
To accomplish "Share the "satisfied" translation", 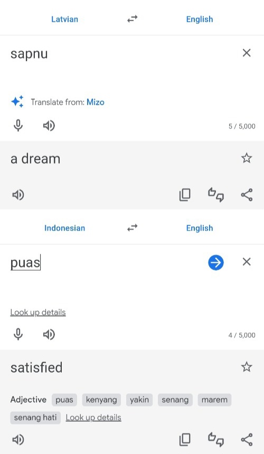I will click(247, 440).
